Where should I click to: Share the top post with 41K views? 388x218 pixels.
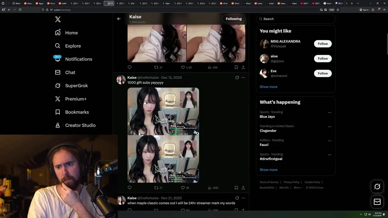(243, 67)
